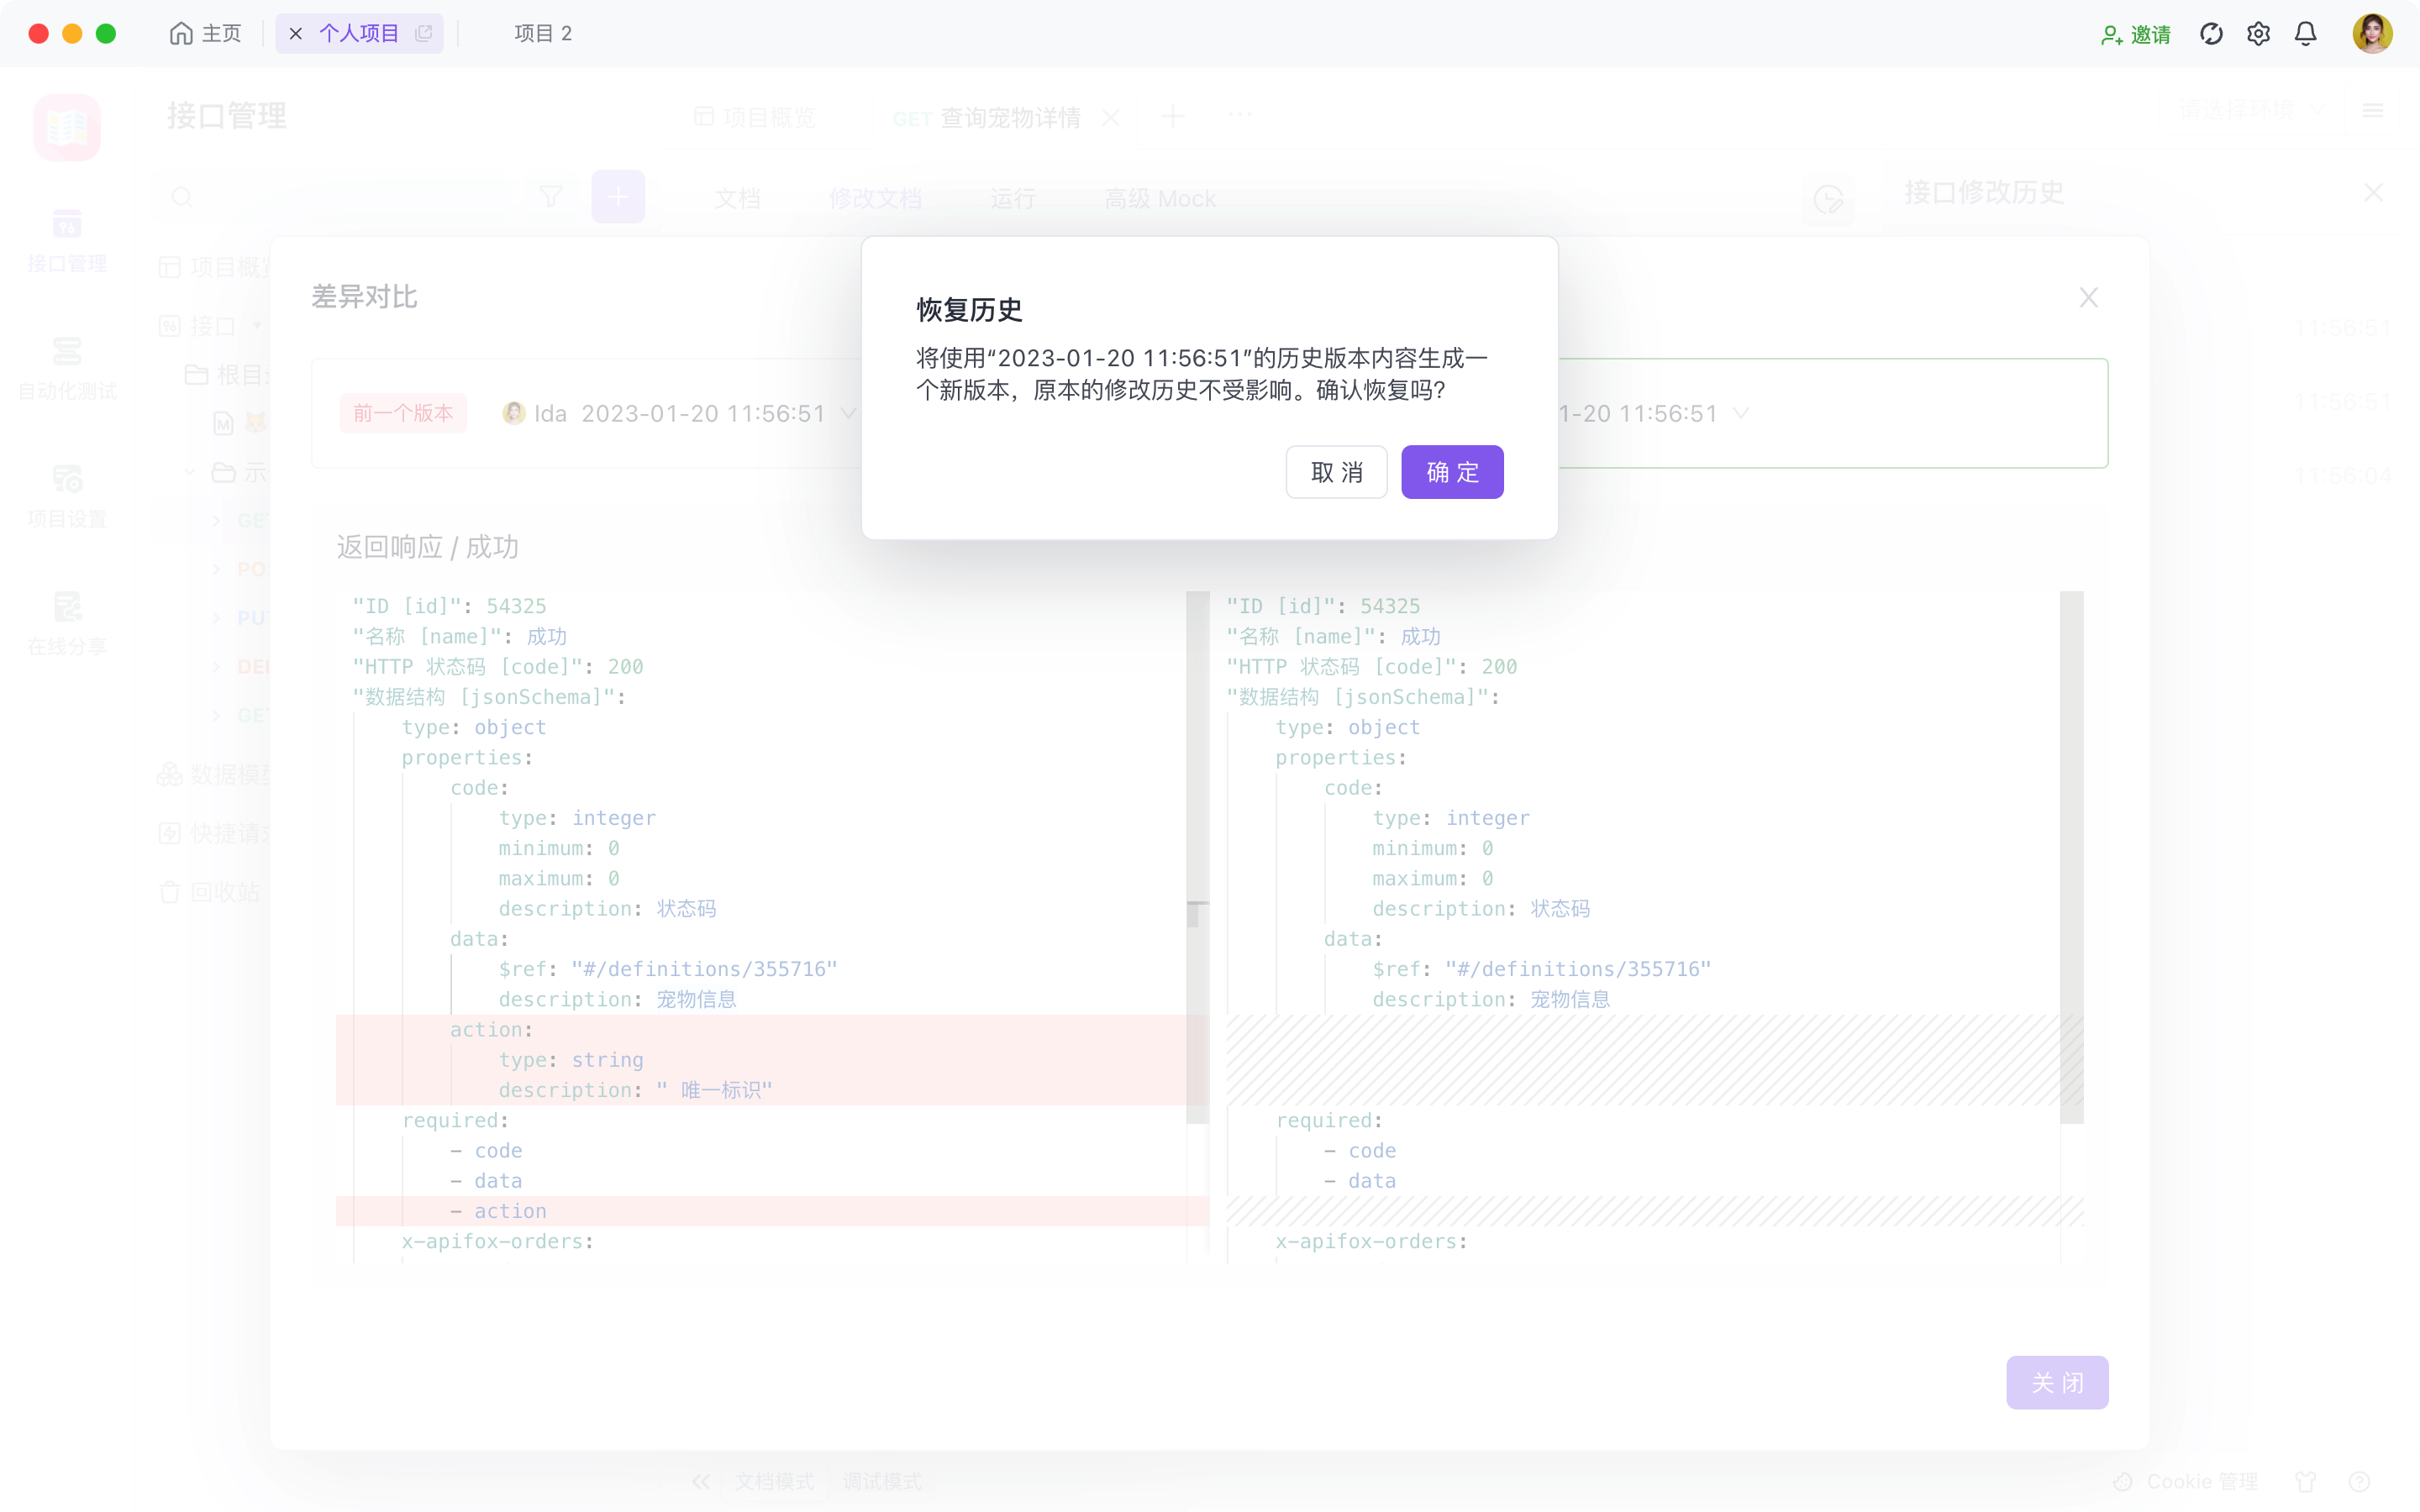
Task: Switch to the 项目 2 tab
Action: click(542, 34)
